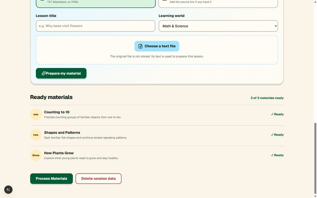Click the 'two' badge beside Shapes and Patterns

click(x=36, y=135)
